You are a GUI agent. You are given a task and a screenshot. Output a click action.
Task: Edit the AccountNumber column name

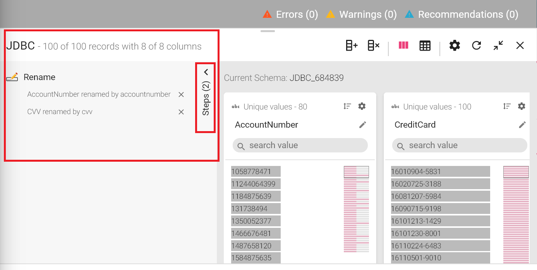coord(362,125)
